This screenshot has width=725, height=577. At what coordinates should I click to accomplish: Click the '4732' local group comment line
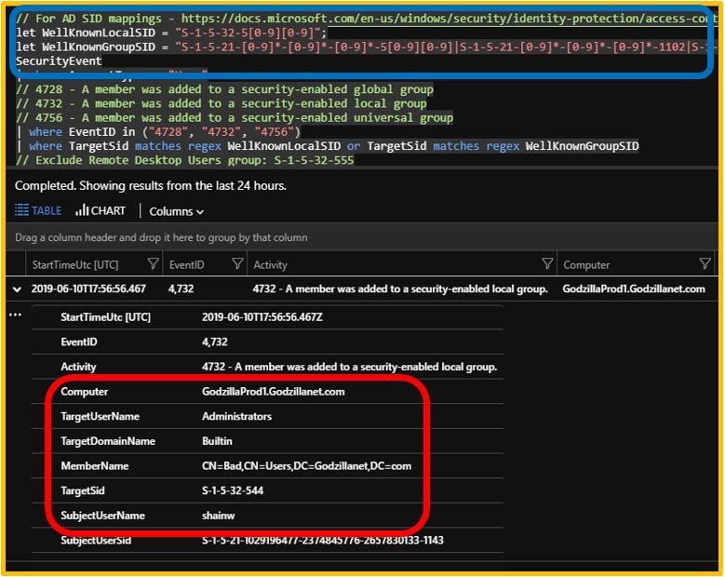tap(221, 103)
